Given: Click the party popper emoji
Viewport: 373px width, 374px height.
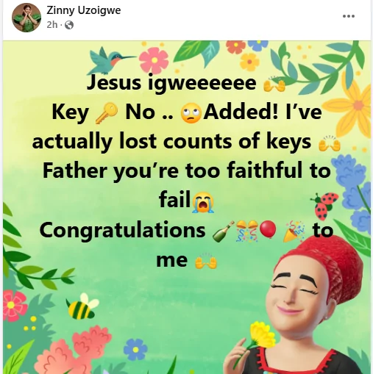Looking at the screenshot, I should tap(294, 231).
